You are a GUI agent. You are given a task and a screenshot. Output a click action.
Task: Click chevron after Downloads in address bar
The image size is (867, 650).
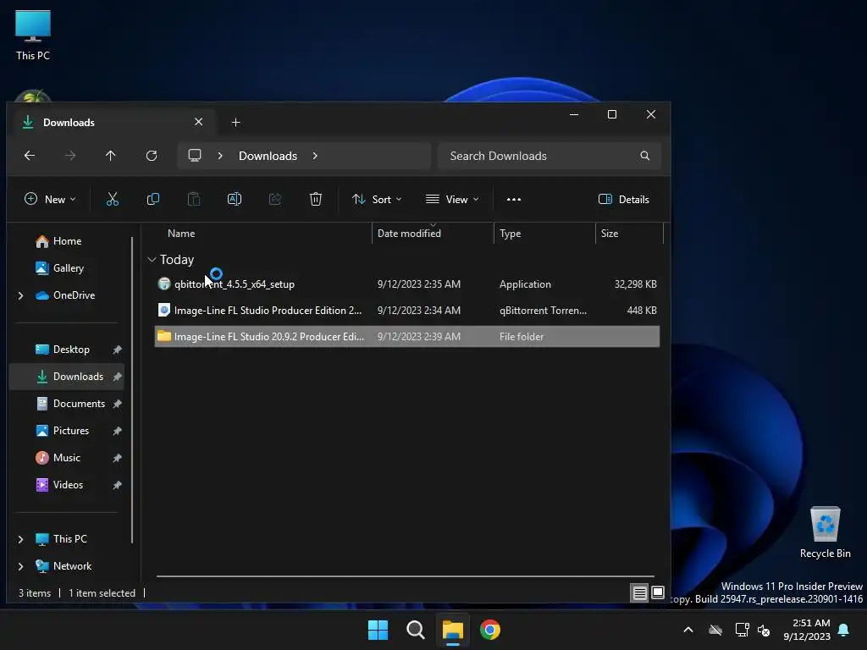tap(315, 156)
